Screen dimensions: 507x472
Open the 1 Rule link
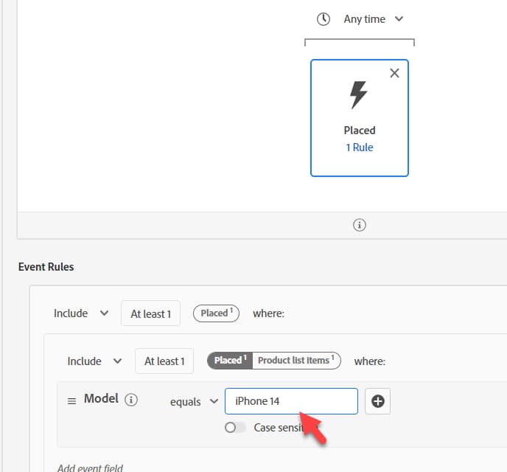(x=359, y=147)
